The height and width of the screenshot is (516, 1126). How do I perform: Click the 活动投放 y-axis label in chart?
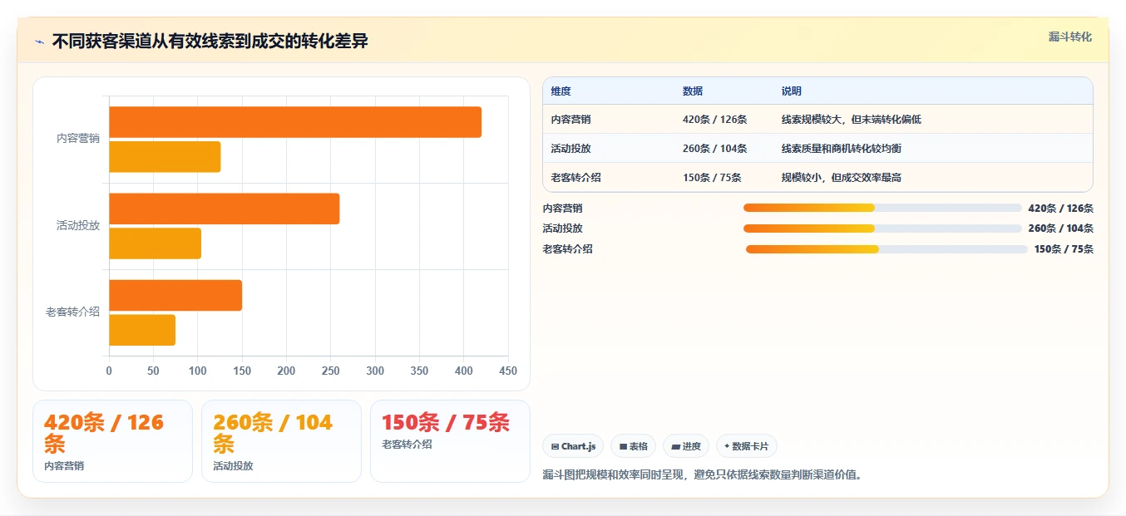tap(78, 225)
